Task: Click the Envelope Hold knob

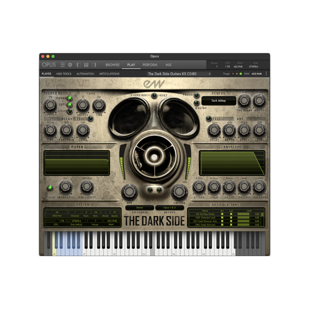Action: [x=214, y=187]
